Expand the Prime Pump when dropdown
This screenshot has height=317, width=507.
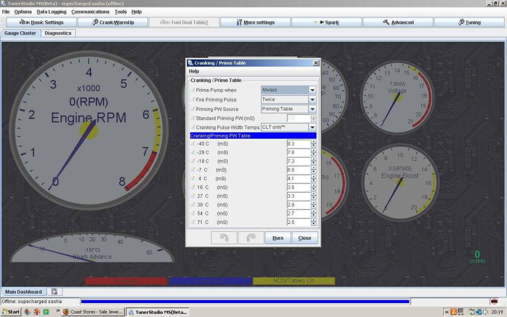pos(312,90)
